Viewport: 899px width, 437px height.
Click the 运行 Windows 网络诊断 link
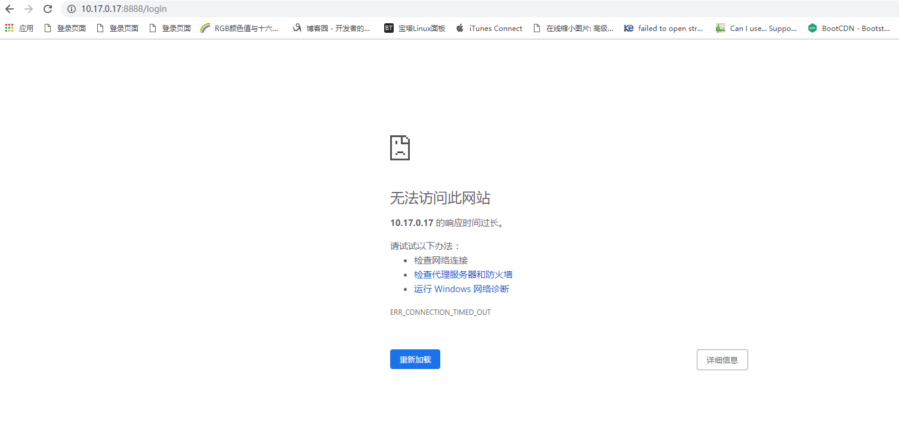click(461, 289)
